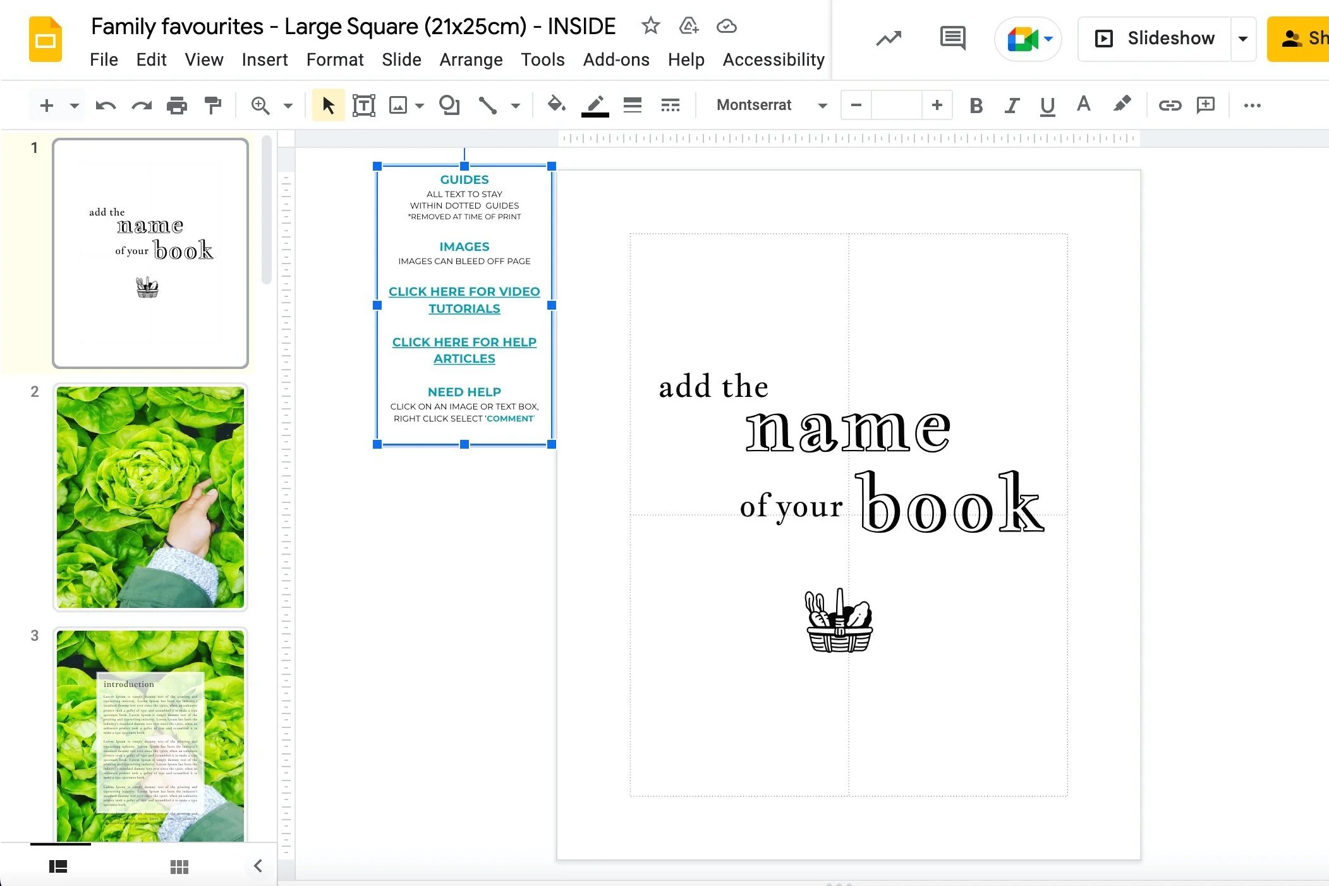The height and width of the screenshot is (886, 1329).
Task: Open comment history speech bubble
Action: 952,39
